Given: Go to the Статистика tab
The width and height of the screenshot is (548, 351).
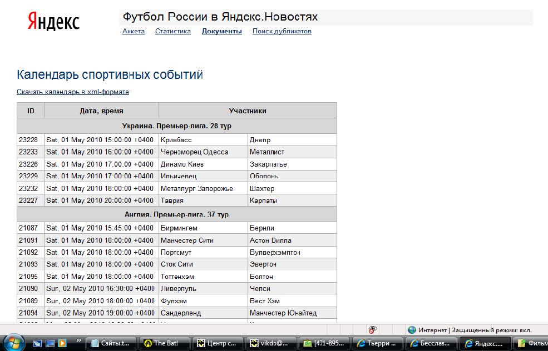Looking at the screenshot, I should click(173, 31).
